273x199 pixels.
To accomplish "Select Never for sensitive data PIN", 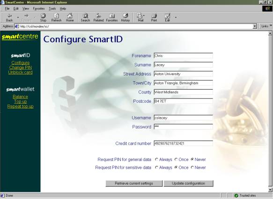I will click(x=192, y=168).
